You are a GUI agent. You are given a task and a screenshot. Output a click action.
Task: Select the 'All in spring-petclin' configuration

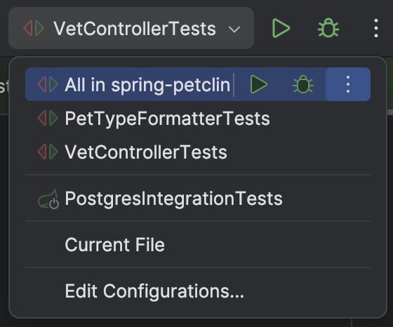point(147,85)
